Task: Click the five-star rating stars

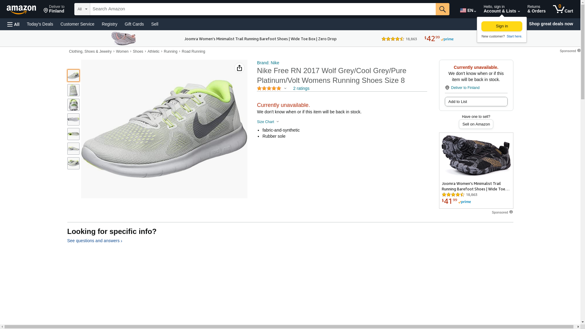Action: pyautogui.click(x=269, y=88)
